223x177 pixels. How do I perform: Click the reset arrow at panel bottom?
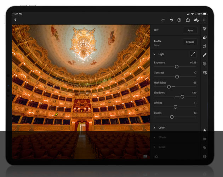(156, 156)
